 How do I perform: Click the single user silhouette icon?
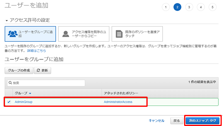(x=66, y=34)
